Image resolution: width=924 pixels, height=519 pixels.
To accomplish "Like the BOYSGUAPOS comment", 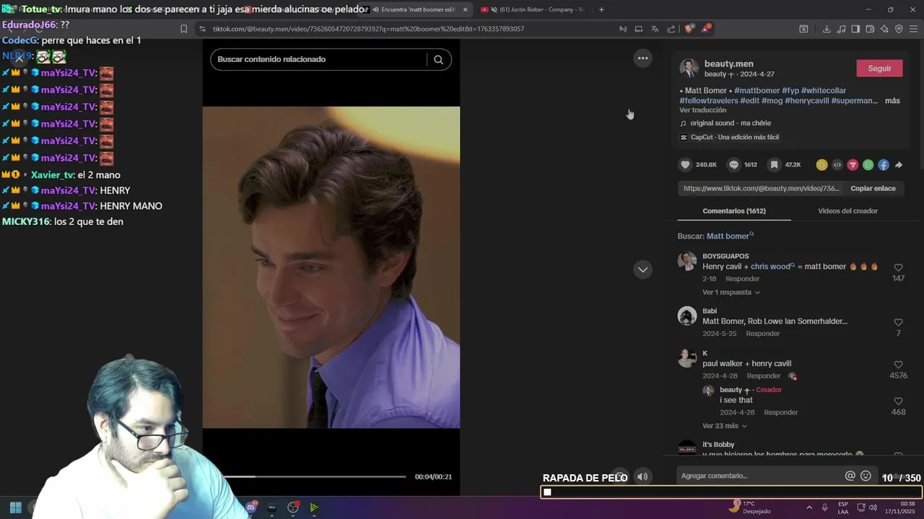I will (898, 267).
